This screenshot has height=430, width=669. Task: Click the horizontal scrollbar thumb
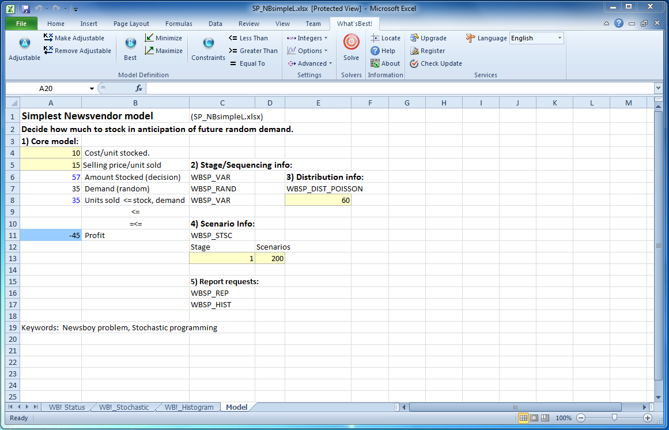pos(515,407)
